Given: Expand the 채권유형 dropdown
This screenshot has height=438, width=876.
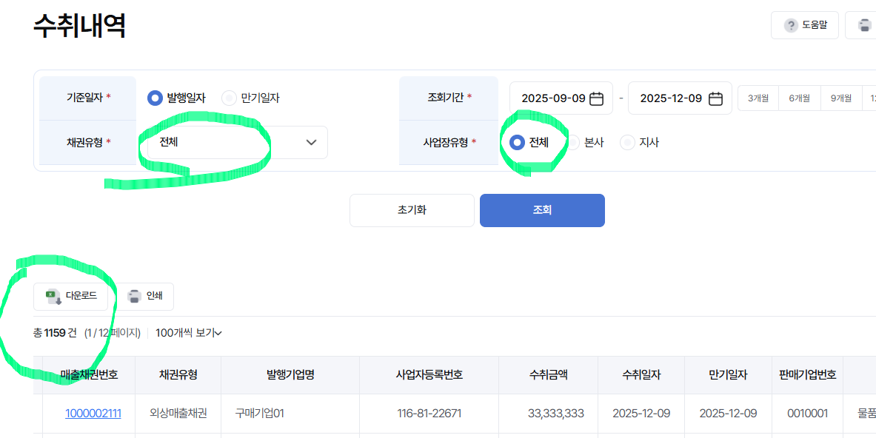Looking at the screenshot, I should [233, 142].
